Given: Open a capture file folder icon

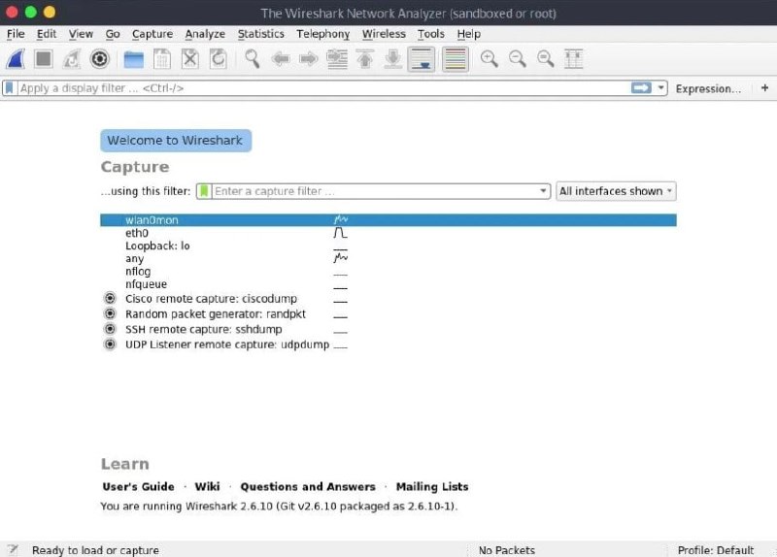Looking at the screenshot, I should [x=134, y=59].
